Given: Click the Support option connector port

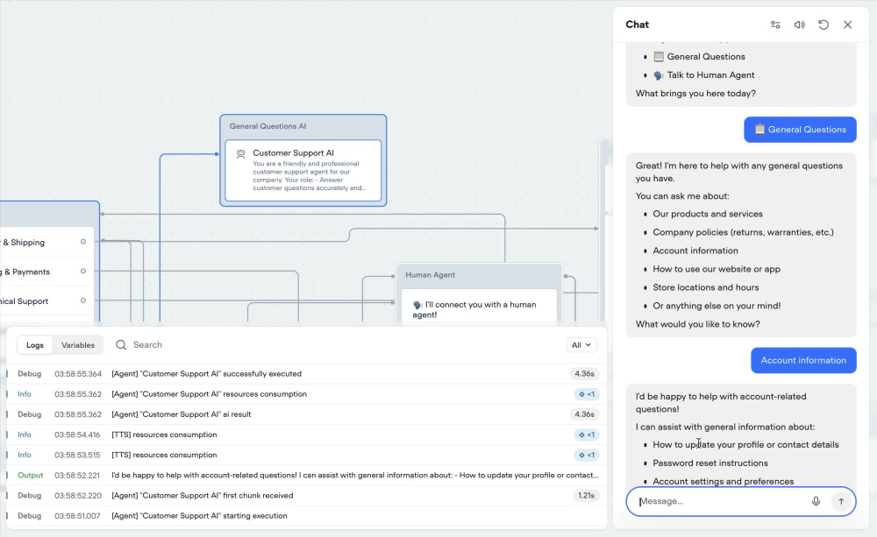Looking at the screenshot, I should 83,300.
